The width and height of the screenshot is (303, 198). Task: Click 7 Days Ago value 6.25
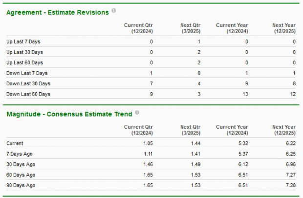click(291, 154)
